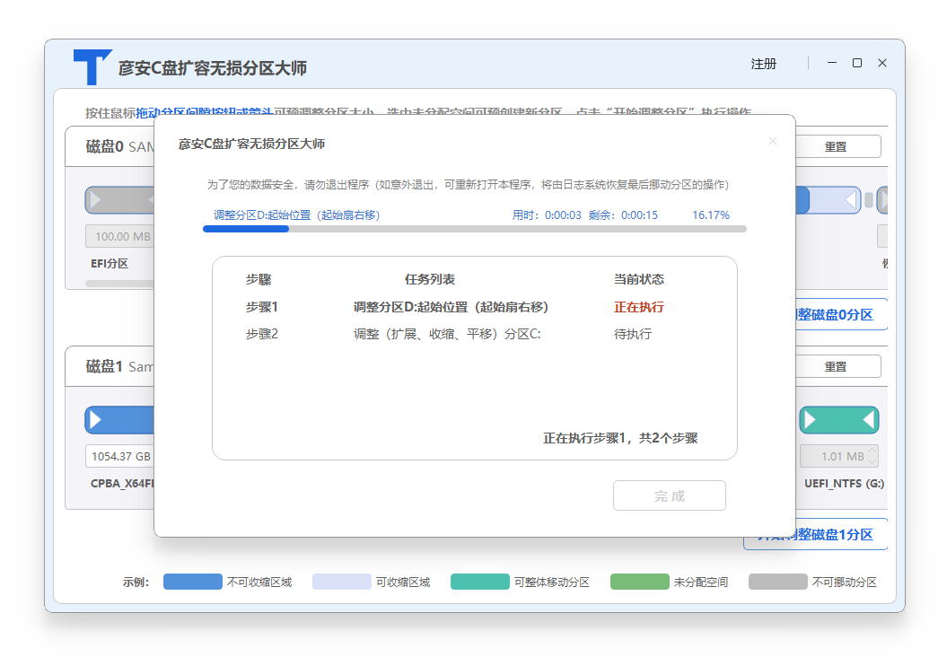947x657 pixels.
Task: Click the 当前状态 column header
Action: point(638,280)
